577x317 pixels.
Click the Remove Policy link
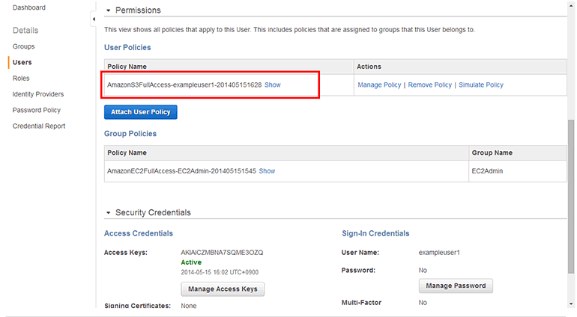(430, 85)
